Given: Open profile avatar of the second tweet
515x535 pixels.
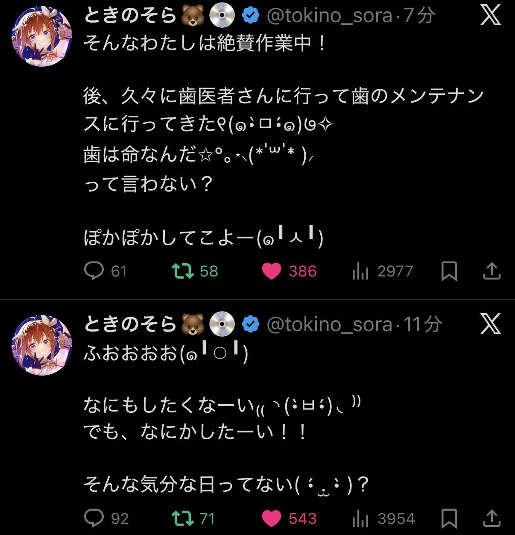Looking at the screenshot, I should [x=42, y=345].
